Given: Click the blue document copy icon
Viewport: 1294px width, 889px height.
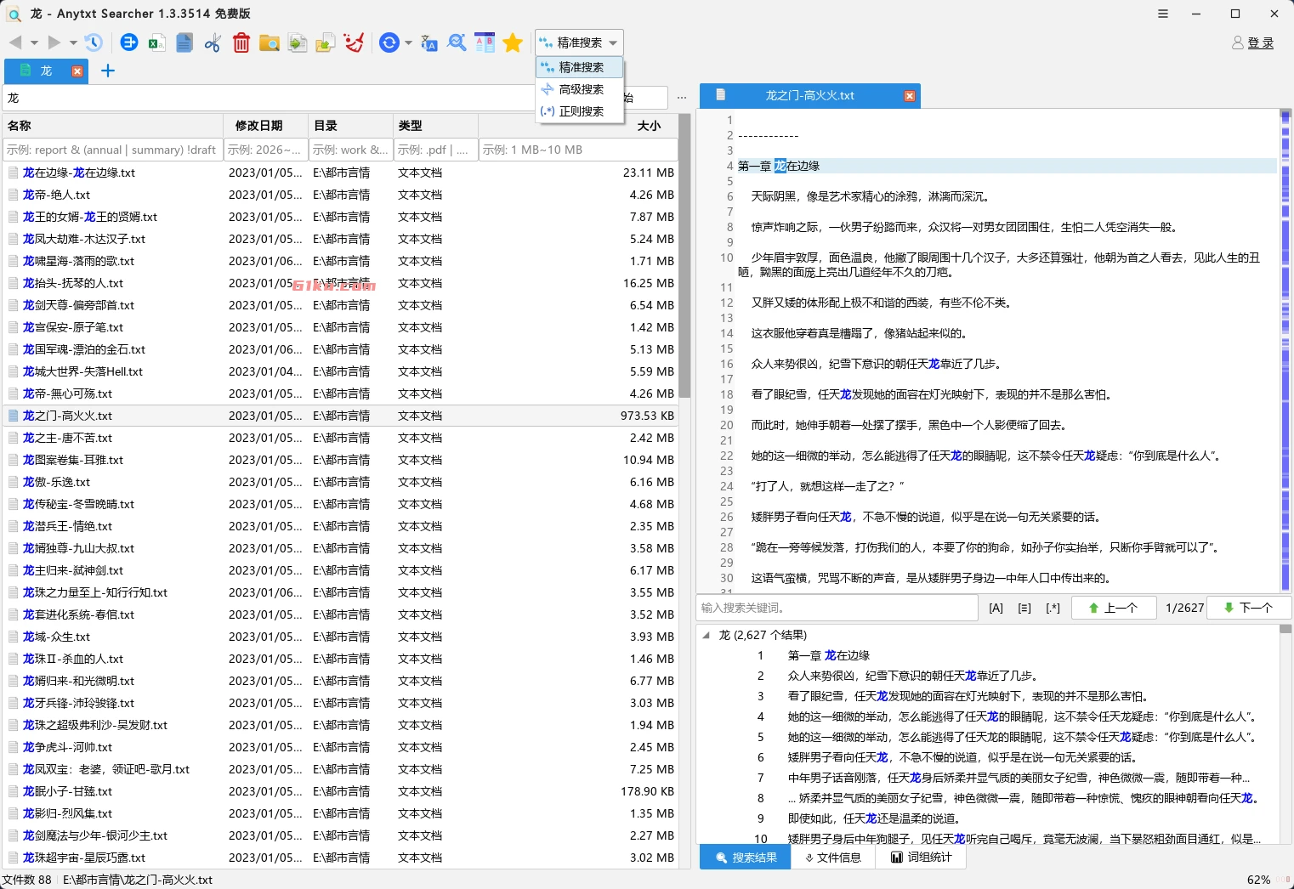Looking at the screenshot, I should [184, 42].
